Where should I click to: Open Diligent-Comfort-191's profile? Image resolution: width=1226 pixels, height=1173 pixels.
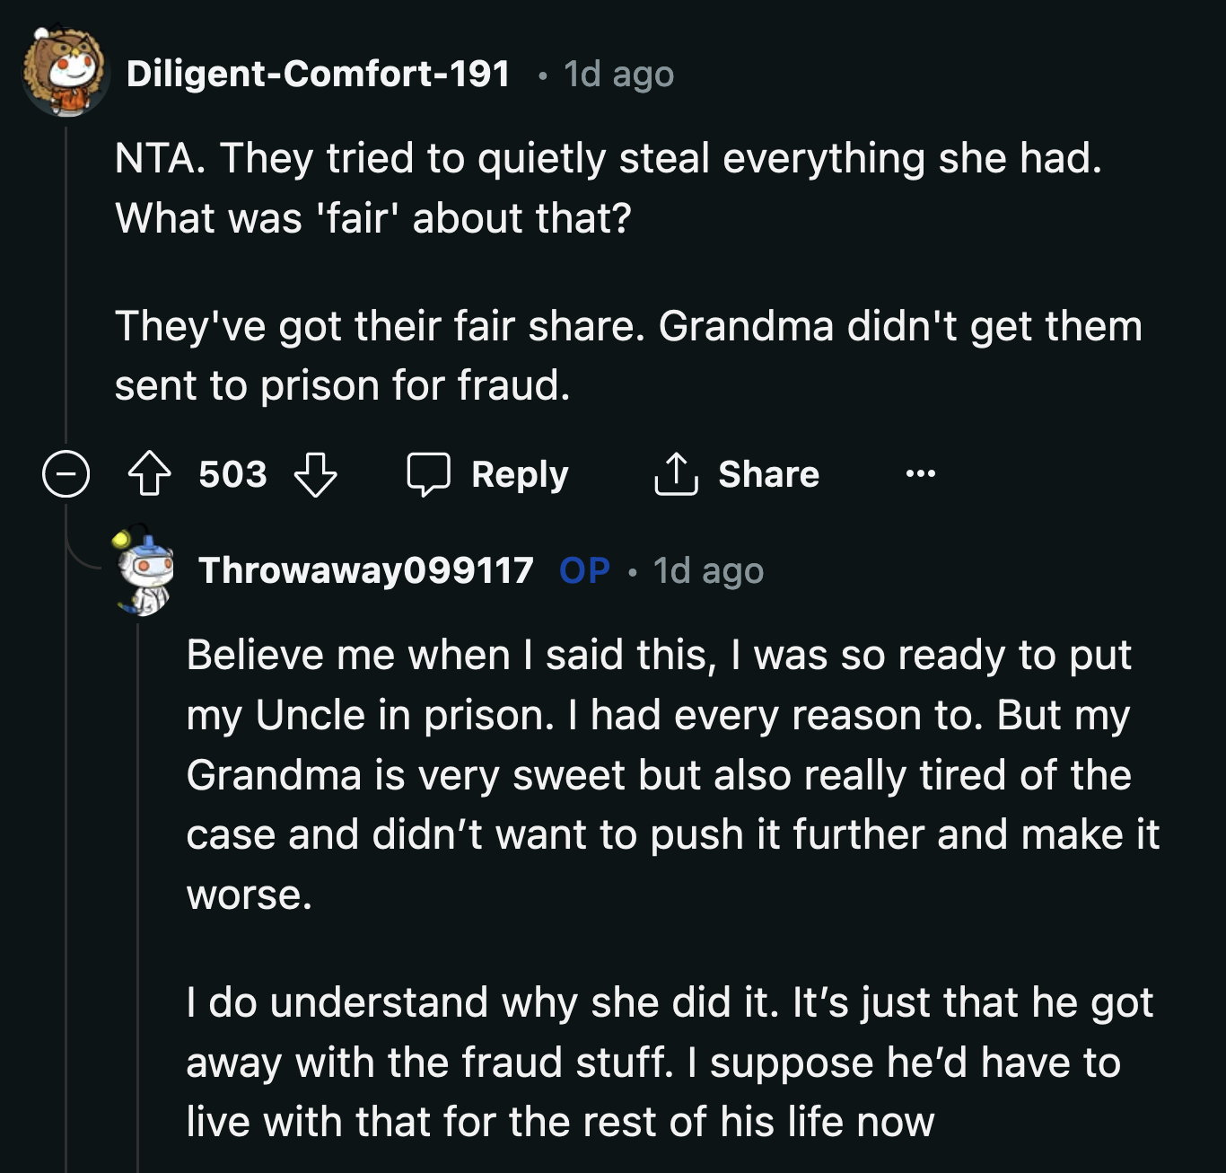point(319,74)
